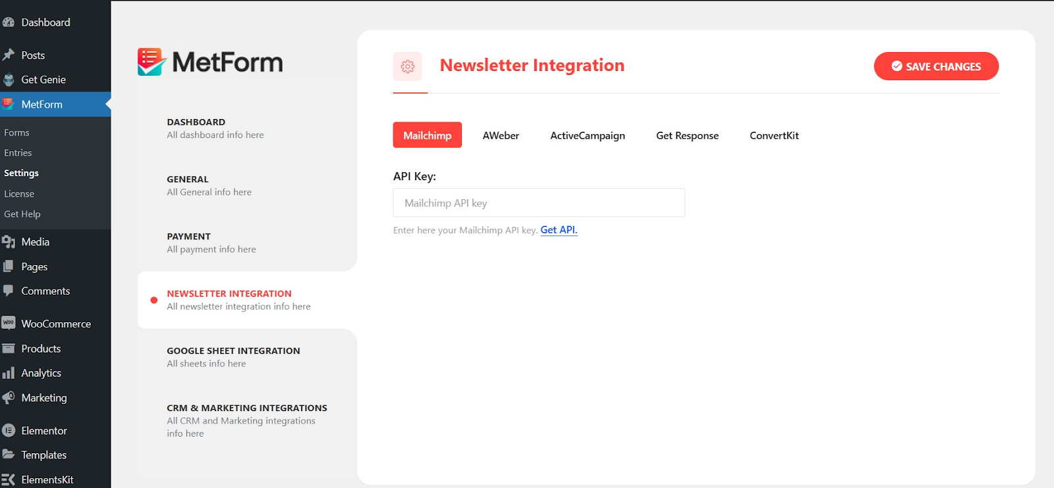
Task: Click the Analytics bar chart icon
Action: tap(8, 373)
